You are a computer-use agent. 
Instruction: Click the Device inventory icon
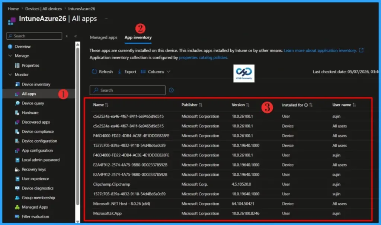17,84
